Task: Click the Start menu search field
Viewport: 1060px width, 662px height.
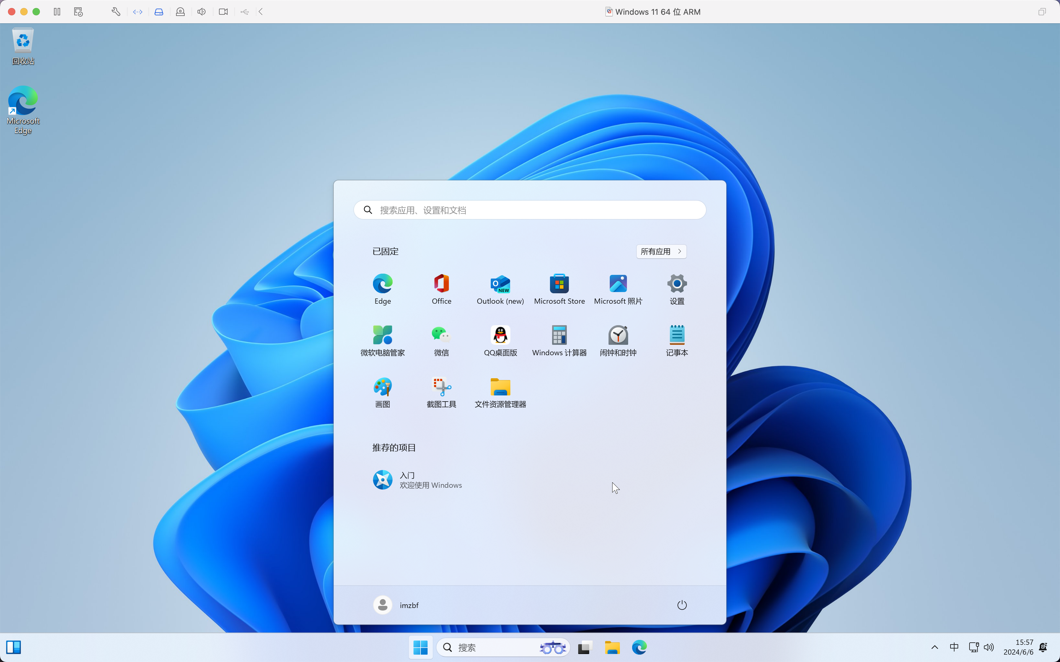Action: point(530,210)
